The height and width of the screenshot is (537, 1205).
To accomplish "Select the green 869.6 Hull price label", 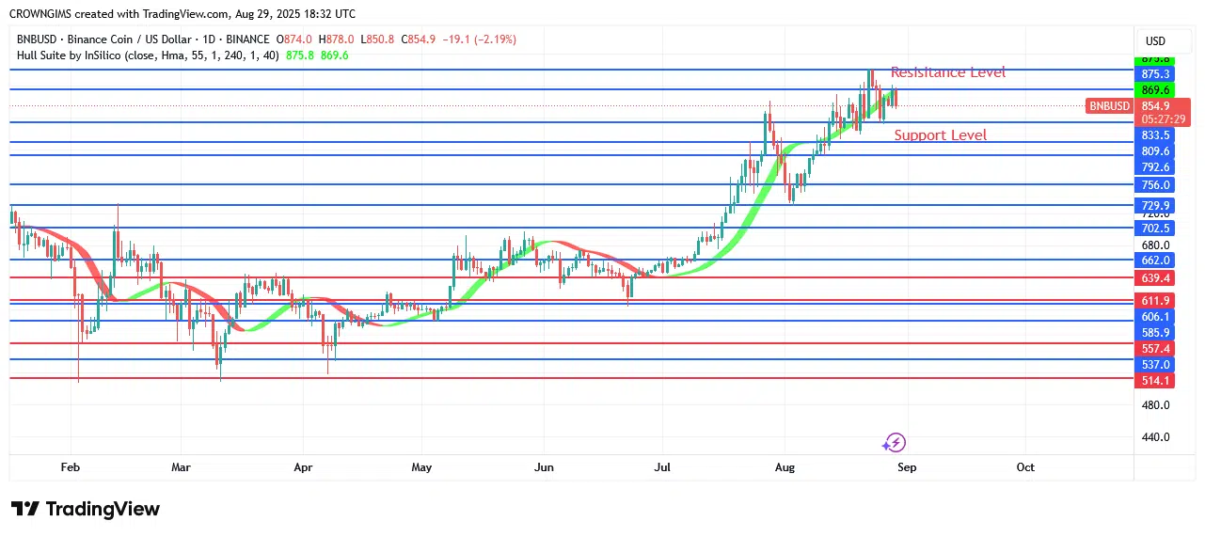I will (x=1154, y=90).
